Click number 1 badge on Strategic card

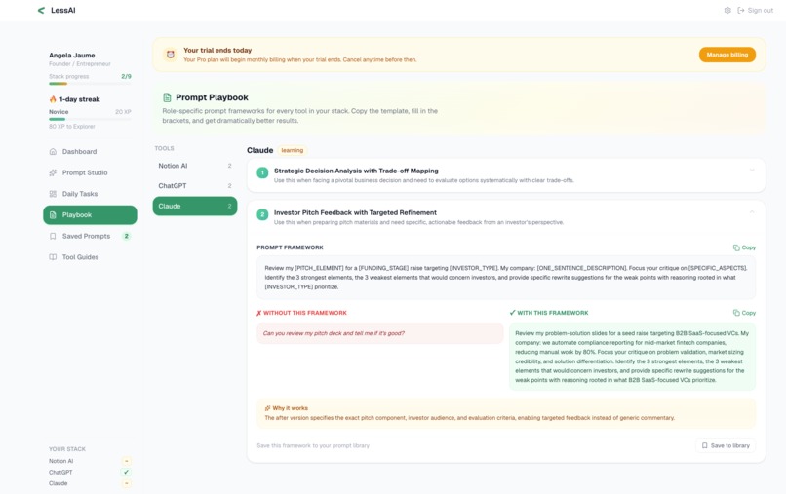[x=262, y=172]
